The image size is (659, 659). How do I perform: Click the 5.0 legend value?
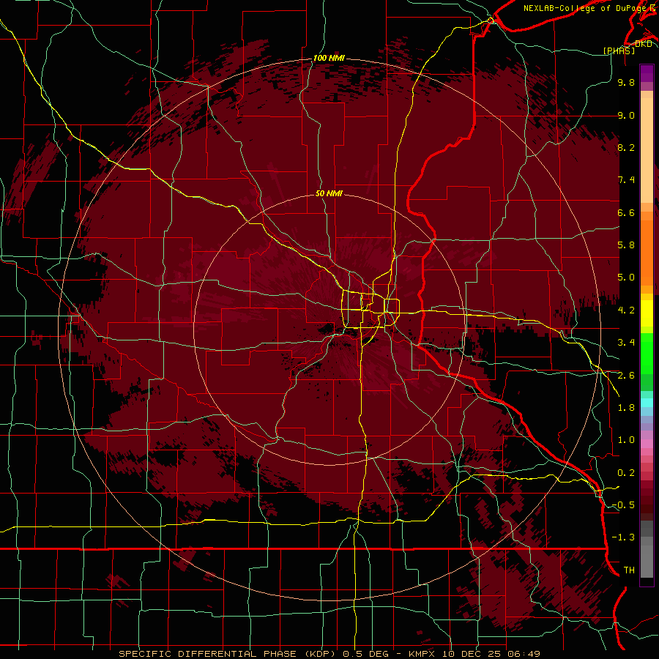click(626, 278)
